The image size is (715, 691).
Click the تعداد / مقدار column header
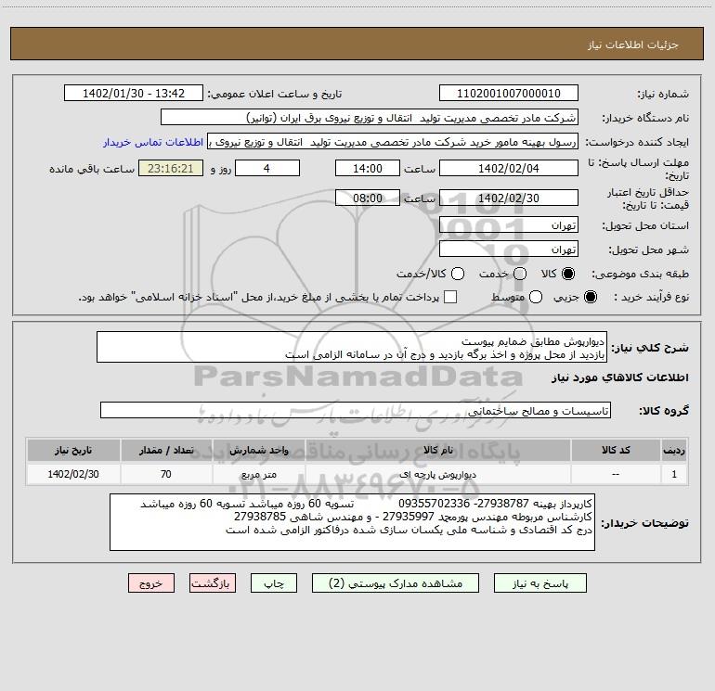click(x=166, y=450)
